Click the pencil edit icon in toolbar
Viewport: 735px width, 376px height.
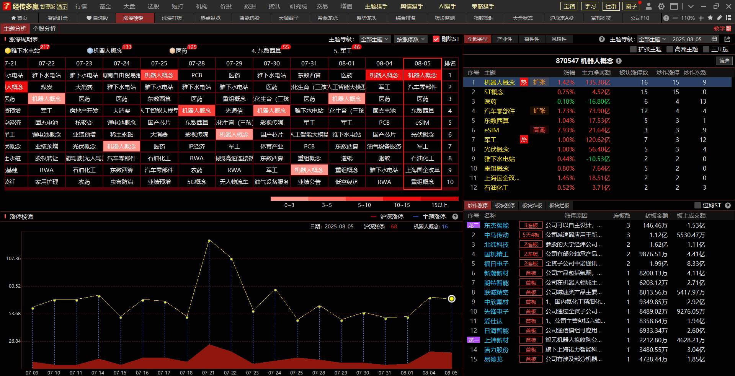click(x=720, y=18)
